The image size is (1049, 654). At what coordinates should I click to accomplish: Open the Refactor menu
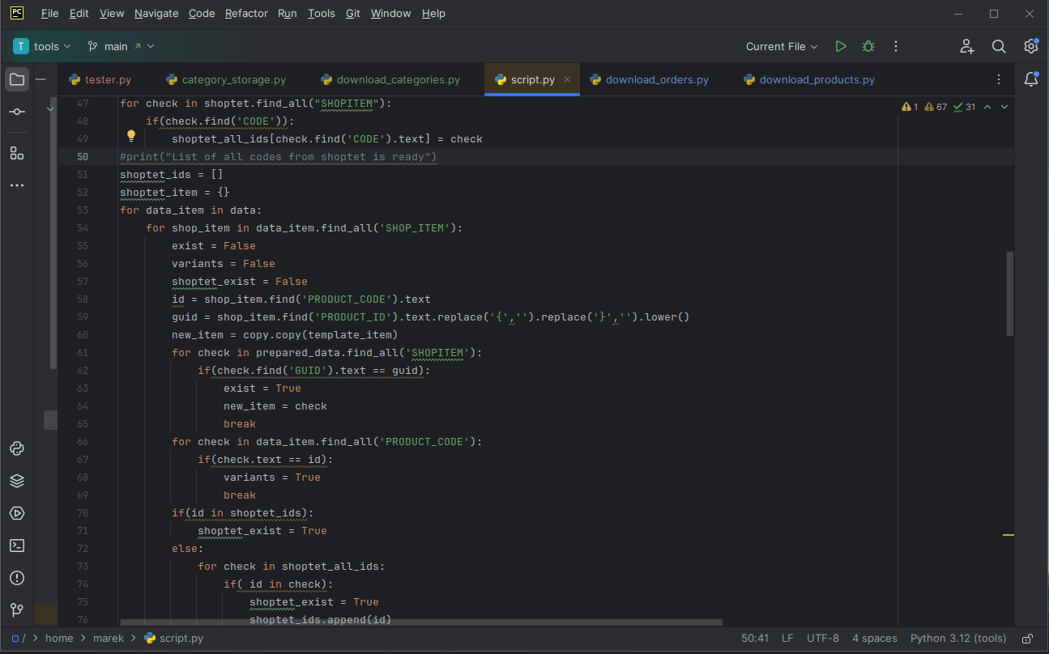[246, 14]
